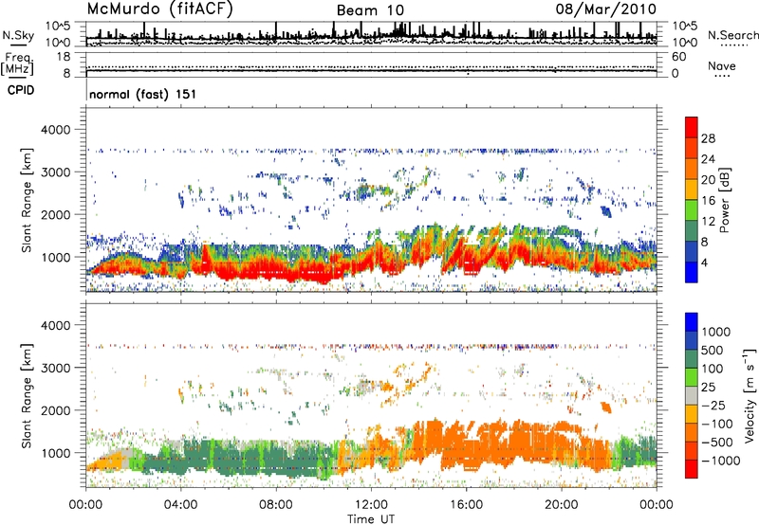
Task: Click the orange segment of velocity color bar
Action: pyautogui.click(x=692, y=433)
